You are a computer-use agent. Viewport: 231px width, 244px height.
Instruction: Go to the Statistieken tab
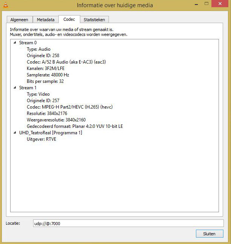tap(94, 20)
